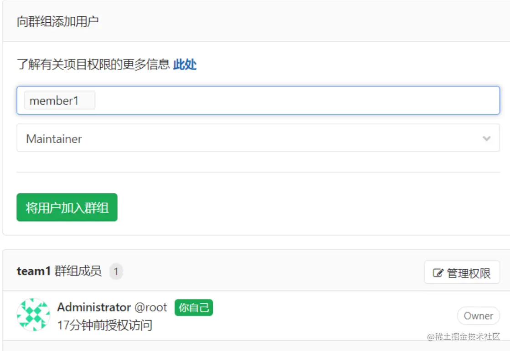Open the 此处 permissions info link

point(185,64)
